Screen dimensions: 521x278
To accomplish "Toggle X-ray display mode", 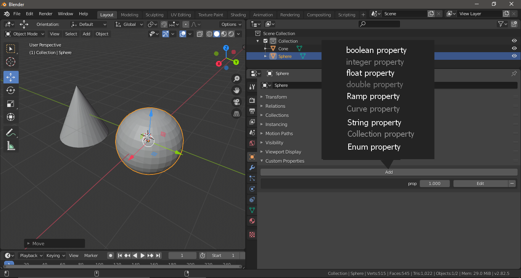I will click(x=199, y=34).
